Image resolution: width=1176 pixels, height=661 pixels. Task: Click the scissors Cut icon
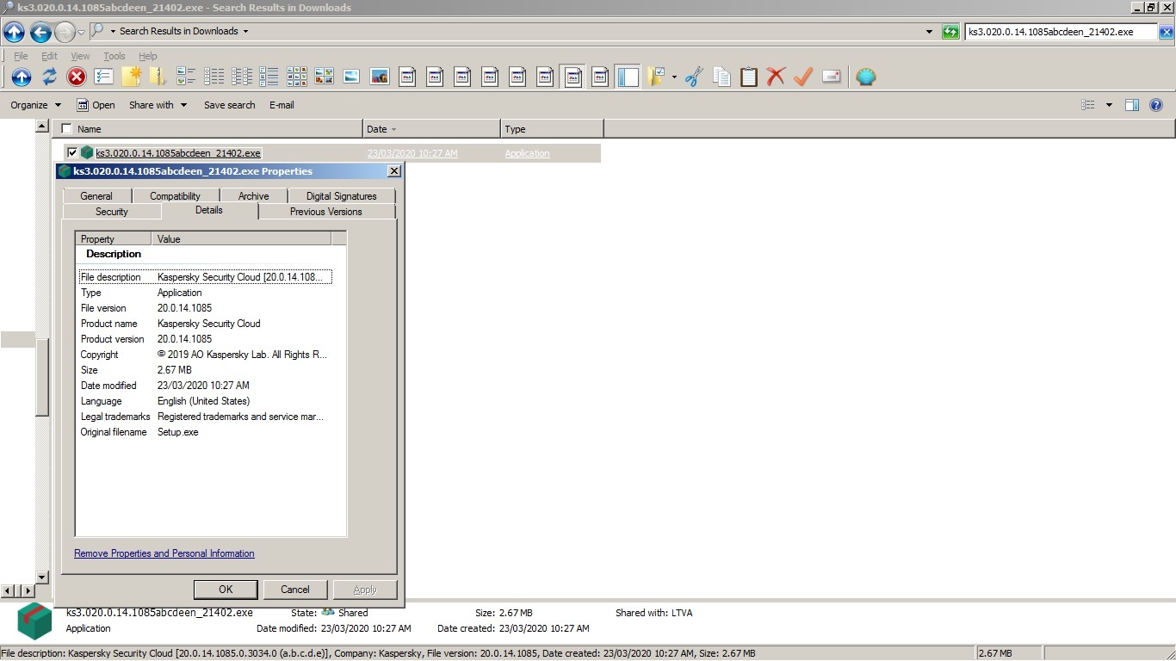(x=694, y=77)
